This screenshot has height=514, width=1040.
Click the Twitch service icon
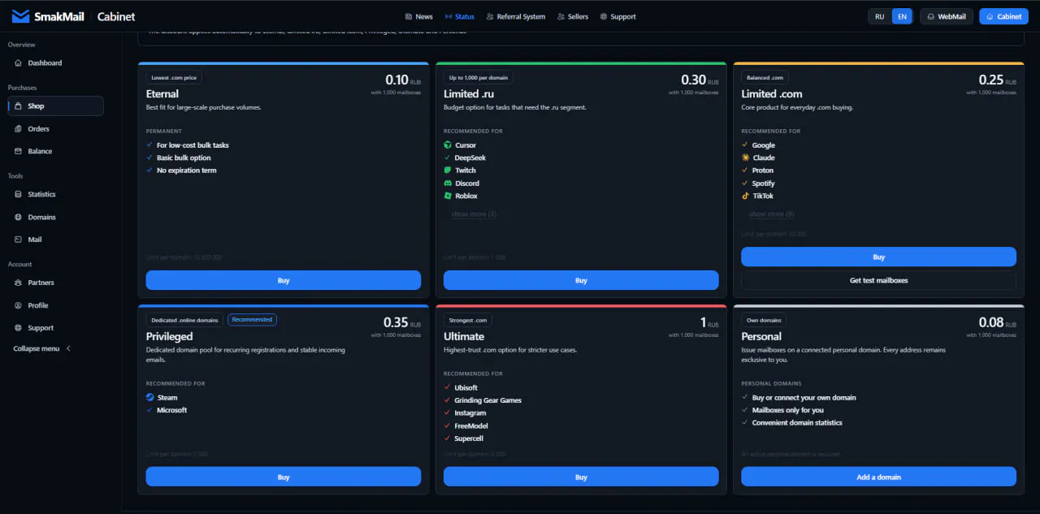point(448,171)
